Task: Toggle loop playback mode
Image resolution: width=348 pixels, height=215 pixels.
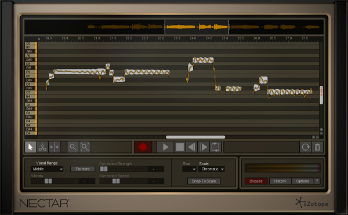Action: coord(216,147)
